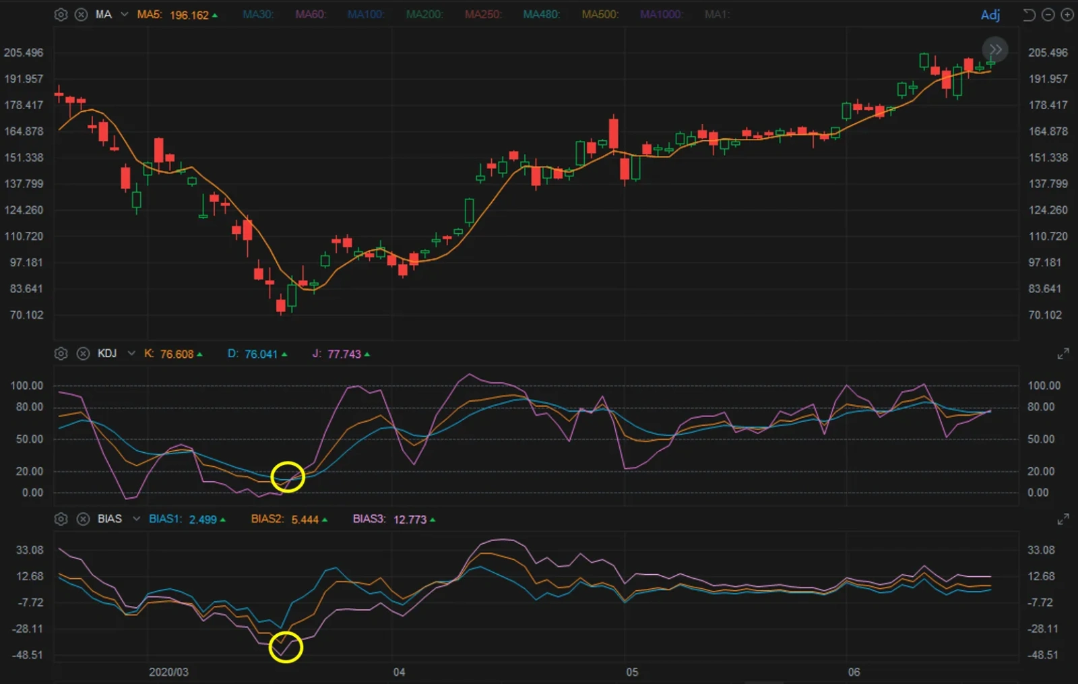Open MA indicator settings gear
Image resolution: width=1078 pixels, height=684 pixels.
coord(61,14)
